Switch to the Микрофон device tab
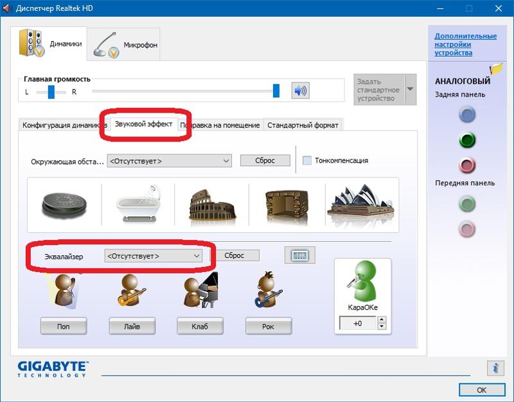 click(124, 44)
